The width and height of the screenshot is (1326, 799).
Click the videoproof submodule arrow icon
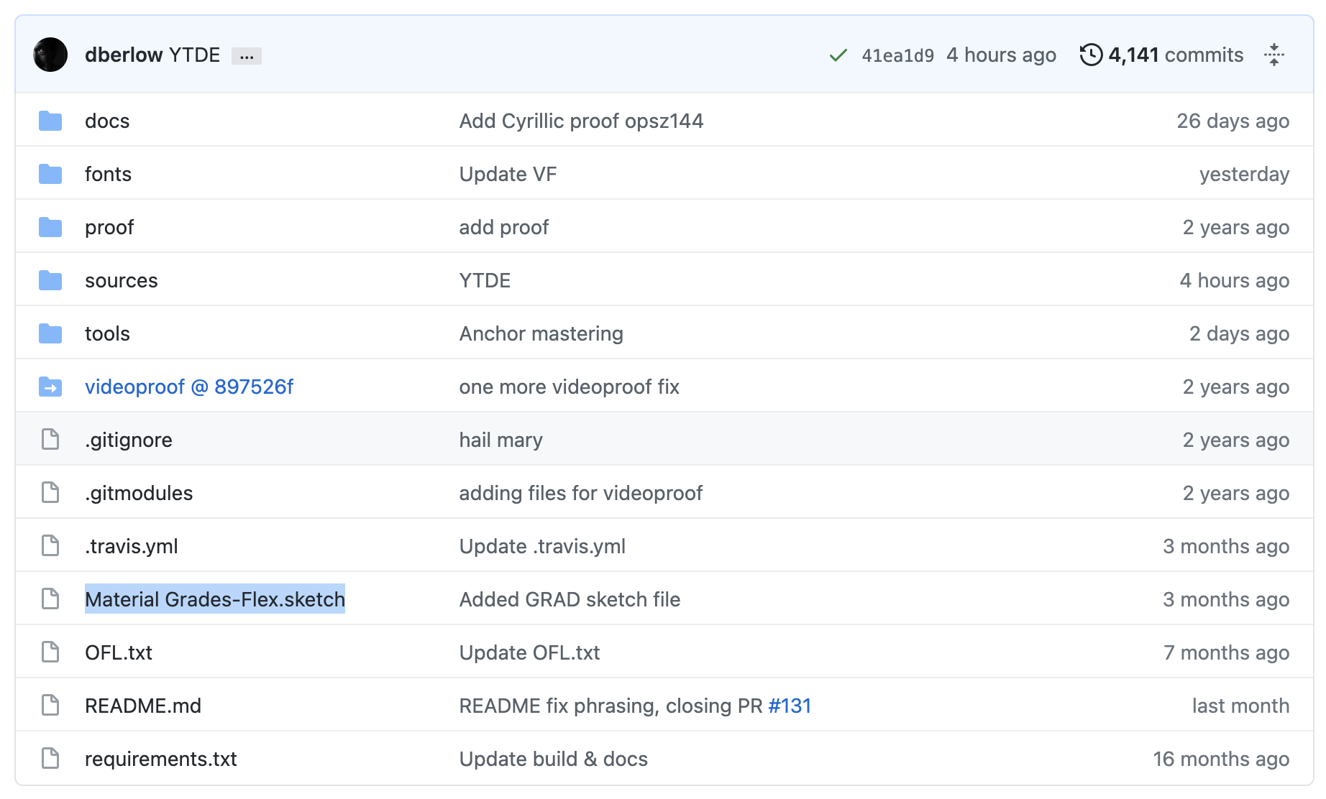point(50,387)
